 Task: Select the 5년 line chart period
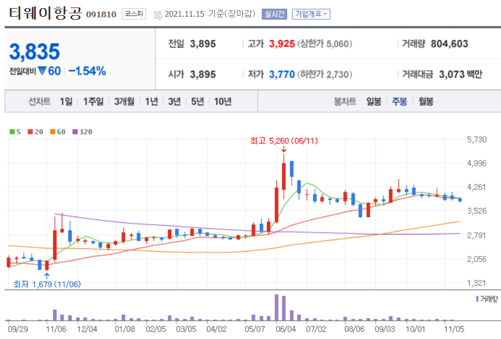point(198,102)
